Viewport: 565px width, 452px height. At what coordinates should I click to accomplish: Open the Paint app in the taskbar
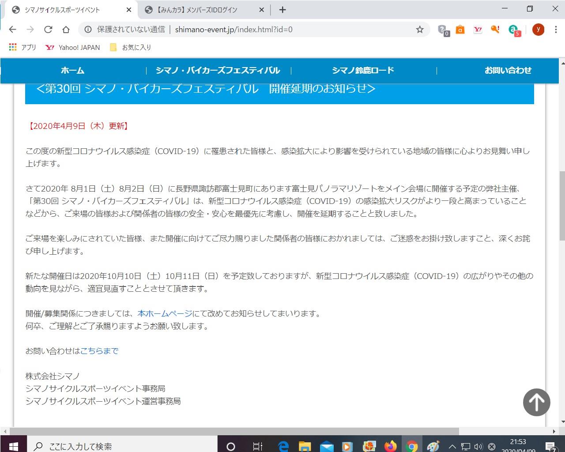pyautogui.click(x=433, y=446)
